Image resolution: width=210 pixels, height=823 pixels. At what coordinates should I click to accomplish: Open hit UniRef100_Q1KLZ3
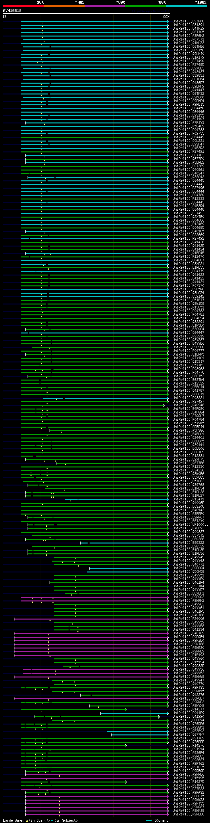point(188,43)
